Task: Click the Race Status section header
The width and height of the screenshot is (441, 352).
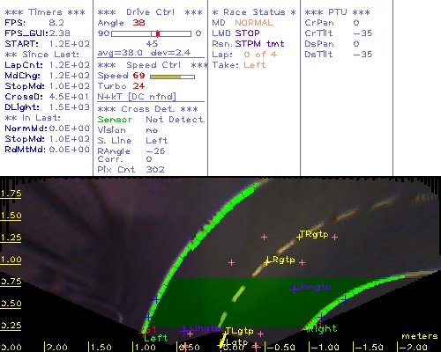Action: (x=254, y=12)
